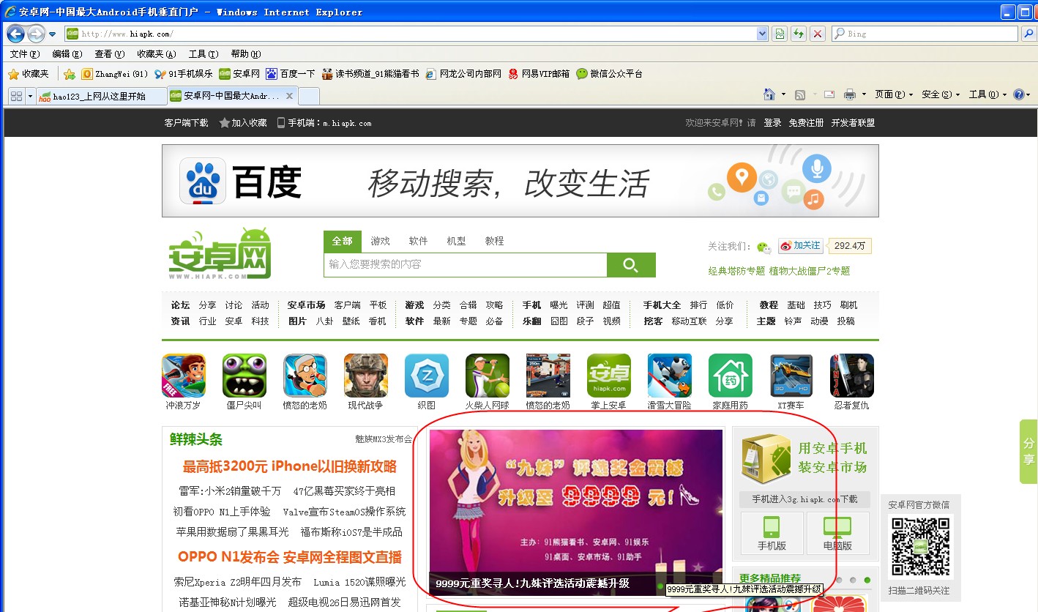
Task: Expand the Quick Tabs list dropdown arrow
Action: click(30, 96)
